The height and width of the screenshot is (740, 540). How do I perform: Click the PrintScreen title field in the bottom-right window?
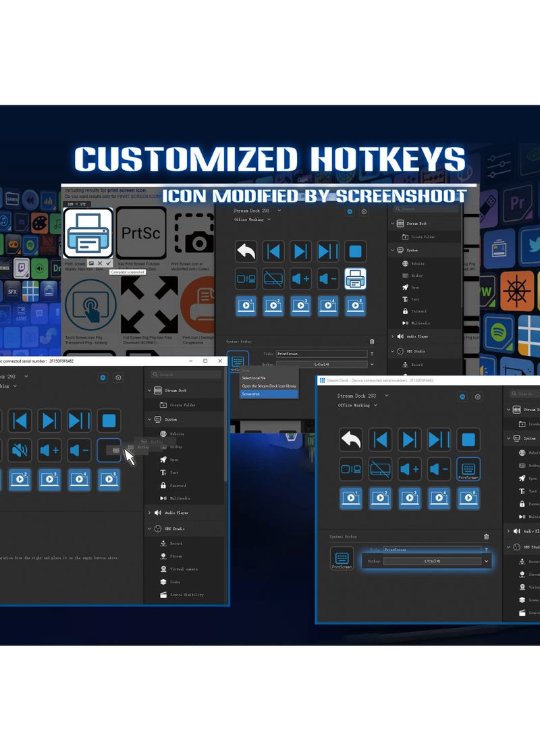tap(432, 550)
